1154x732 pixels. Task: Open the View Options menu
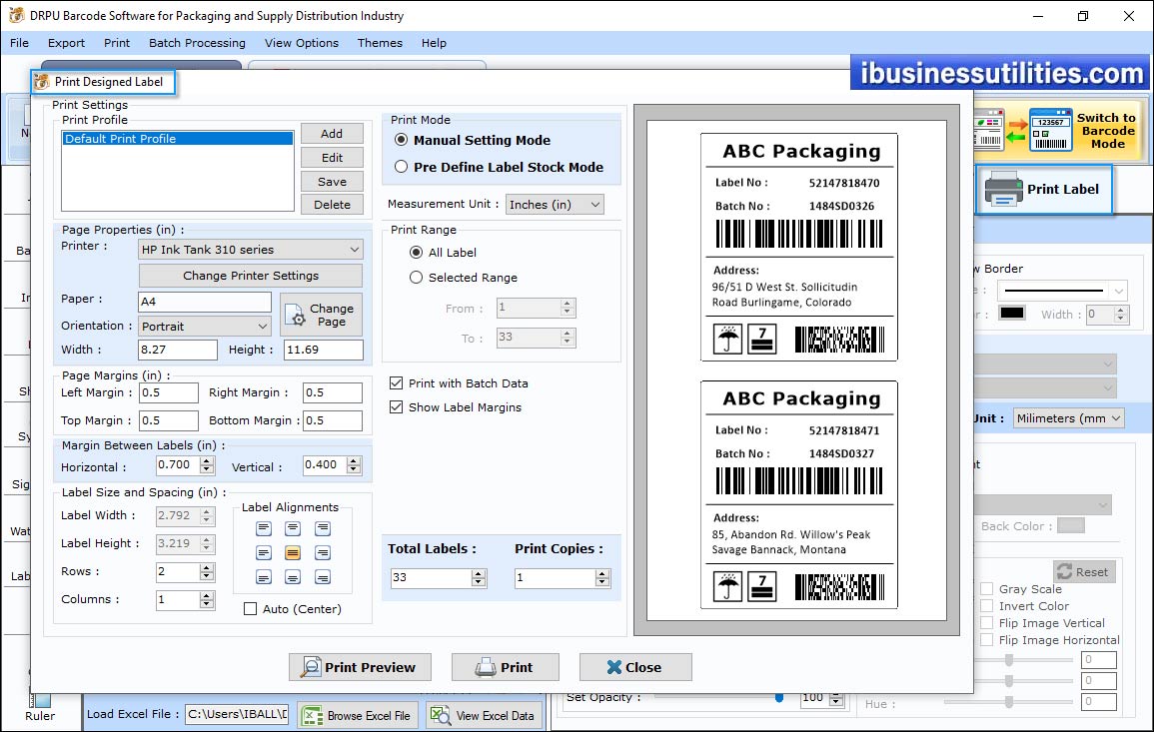coord(302,43)
